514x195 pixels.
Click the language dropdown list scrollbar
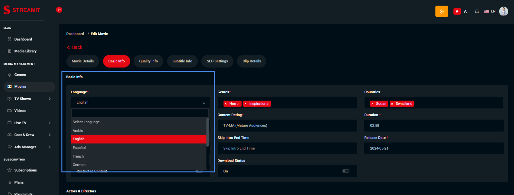click(x=208, y=132)
